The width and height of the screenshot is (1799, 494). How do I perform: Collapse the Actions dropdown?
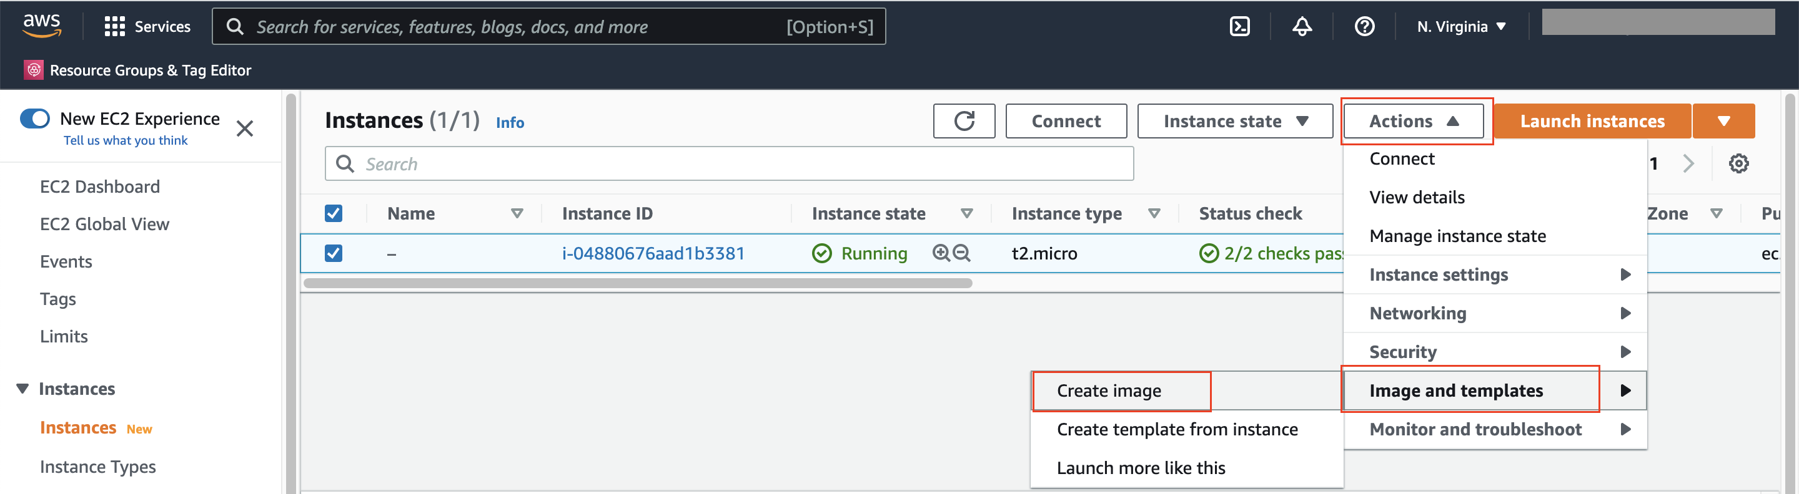[1414, 121]
